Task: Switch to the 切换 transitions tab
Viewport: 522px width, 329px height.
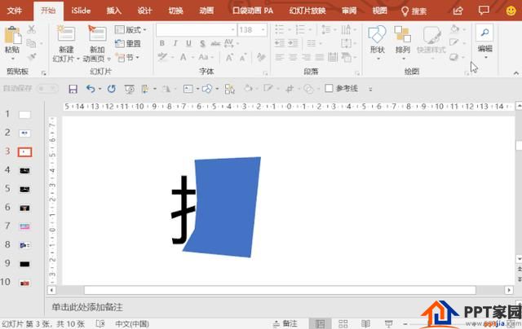Action: 175,11
